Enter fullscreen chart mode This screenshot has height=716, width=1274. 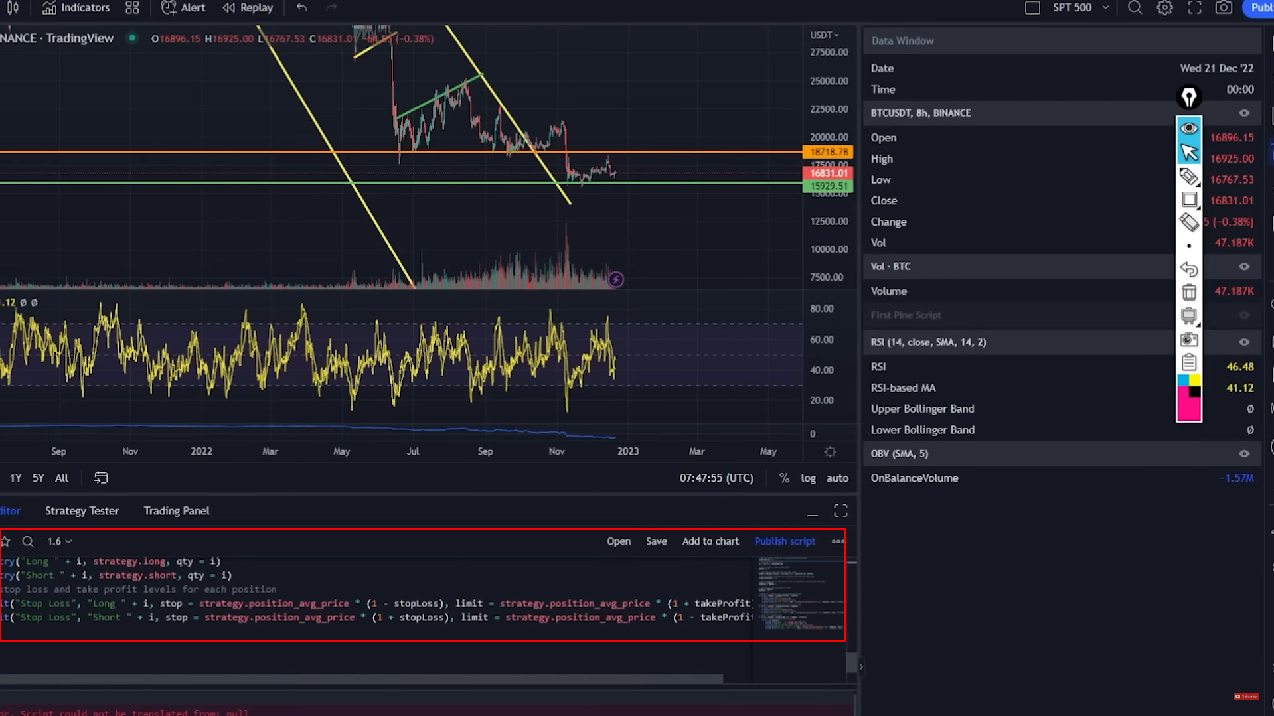point(1194,8)
